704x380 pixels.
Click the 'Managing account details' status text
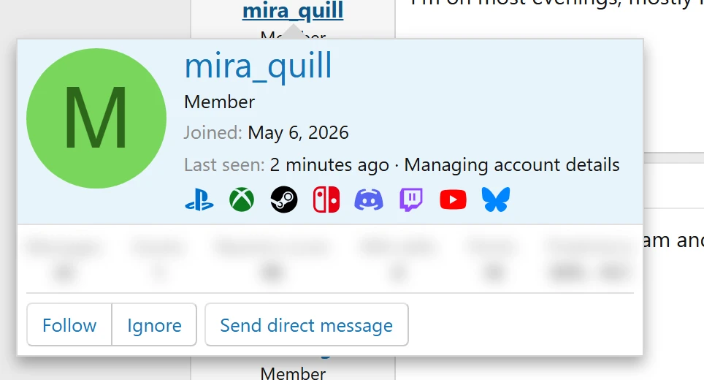tap(512, 165)
